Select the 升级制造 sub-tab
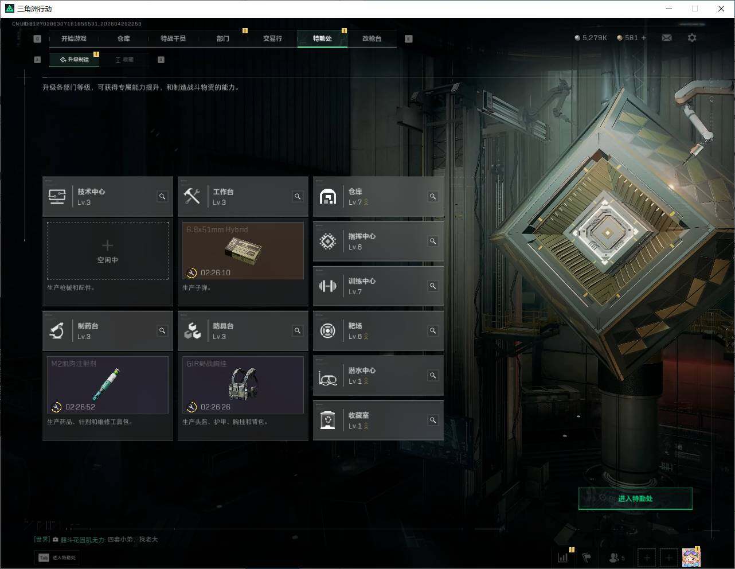 coord(75,60)
